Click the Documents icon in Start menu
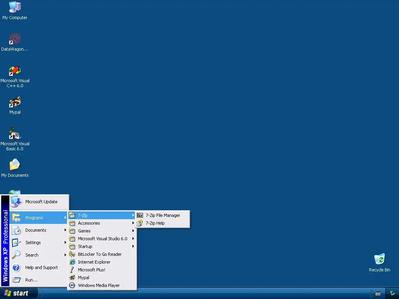This screenshot has height=299, width=399. tap(16, 230)
